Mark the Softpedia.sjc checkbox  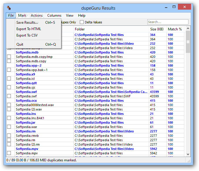tap(9, 87)
